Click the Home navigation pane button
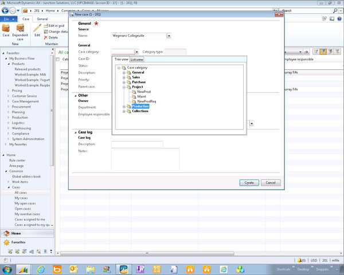The height and width of the screenshot is (275, 344). (28, 233)
